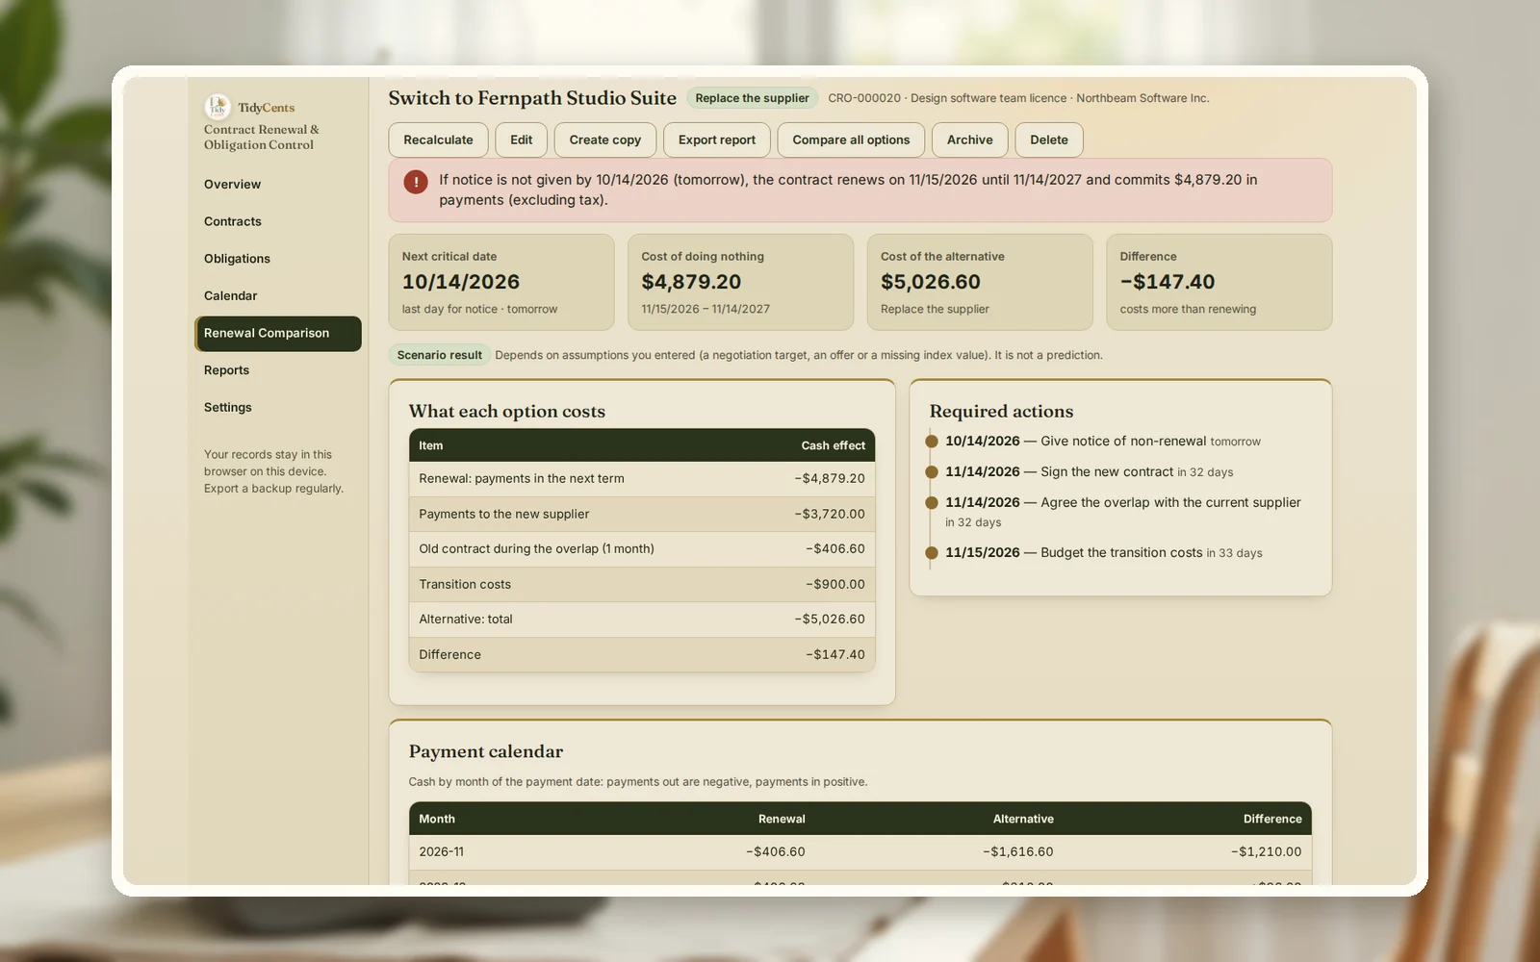This screenshot has width=1540, height=962.
Task: Archive this scenario
Action: pos(969,139)
